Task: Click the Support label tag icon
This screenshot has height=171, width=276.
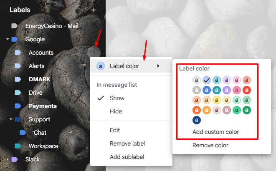Action: (x=18, y=119)
